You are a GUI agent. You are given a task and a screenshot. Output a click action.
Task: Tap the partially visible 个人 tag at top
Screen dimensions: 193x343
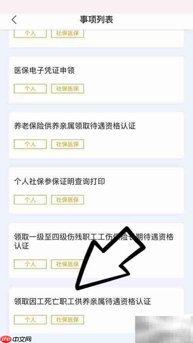click(x=30, y=34)
